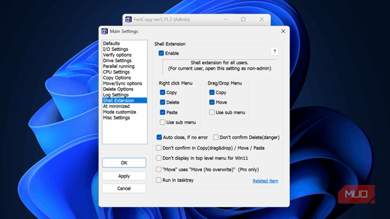
Task: Select Defaults in settings list
Action: point(125,43)
